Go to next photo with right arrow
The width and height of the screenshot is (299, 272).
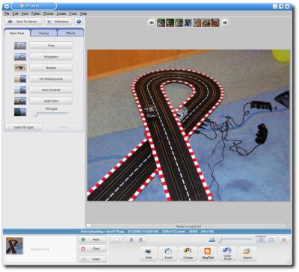click(x=225, y=22)
